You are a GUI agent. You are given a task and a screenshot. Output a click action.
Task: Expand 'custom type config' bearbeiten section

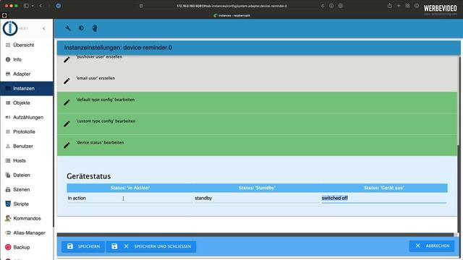tap(257, 123)
